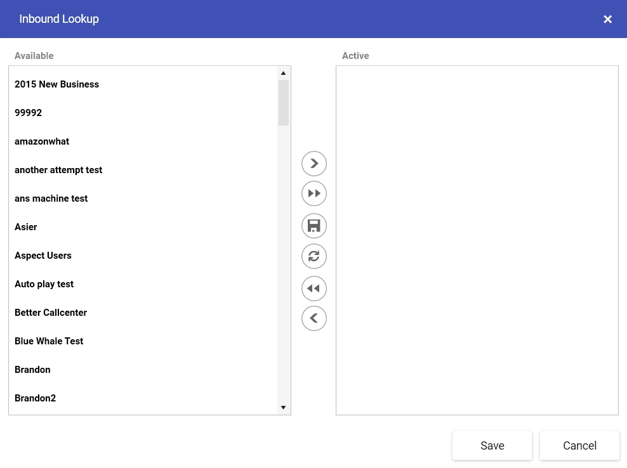Click the move selected left arrow icon

click(314, 318)
